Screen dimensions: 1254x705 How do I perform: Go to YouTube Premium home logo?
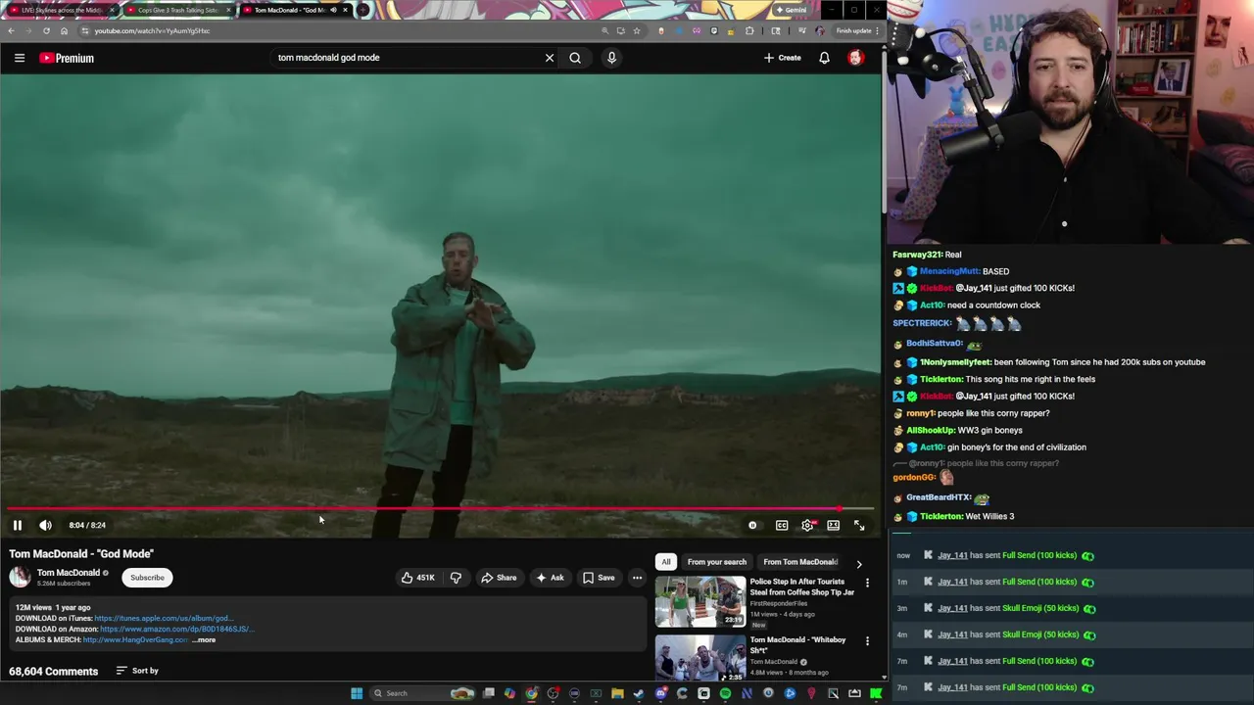click(x=67, y=58)
